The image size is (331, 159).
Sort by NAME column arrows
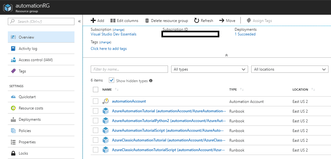pos(117,90)
